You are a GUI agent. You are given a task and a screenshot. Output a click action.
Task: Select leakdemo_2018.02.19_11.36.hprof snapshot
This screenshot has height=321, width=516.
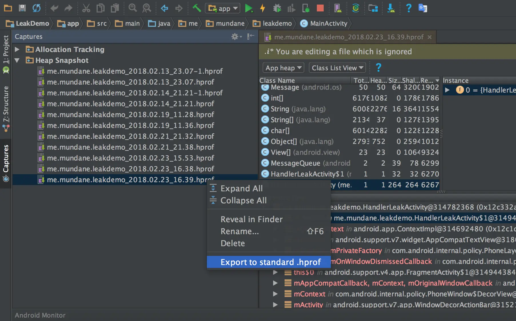pyautogui.click(x=135, y=125)
